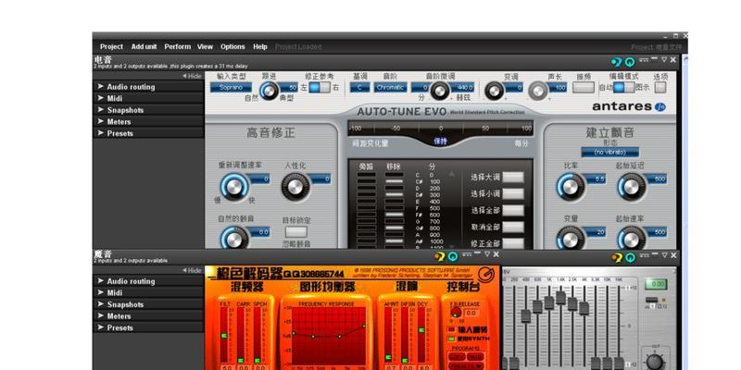Click the 取消全部 button
Screen dimensions: 741x370
(513, 227)
